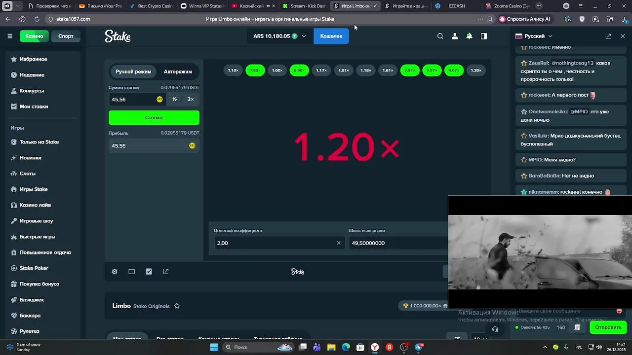Switch to Best Crypto Casino browser tab
Viewport: 632px width, 355px height.
(151, 6)
